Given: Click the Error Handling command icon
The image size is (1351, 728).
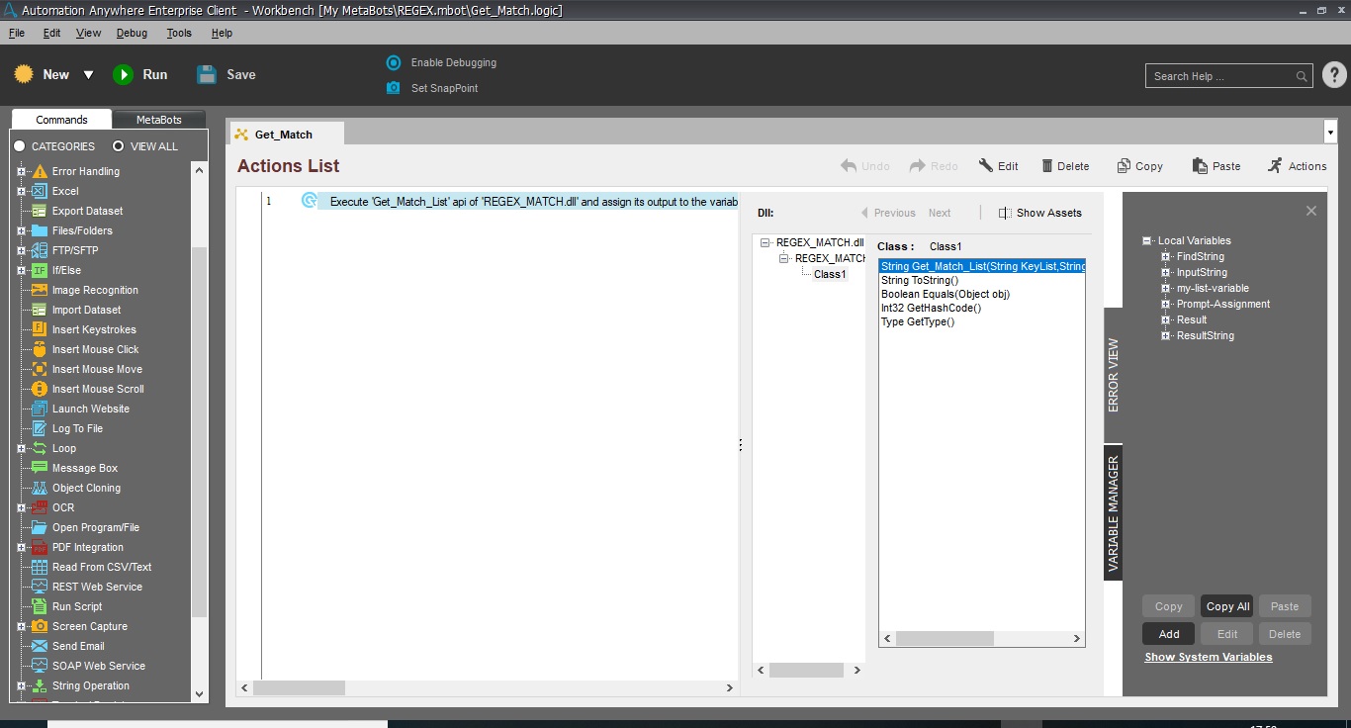Looking at the screenshot, I should [40, 171].
